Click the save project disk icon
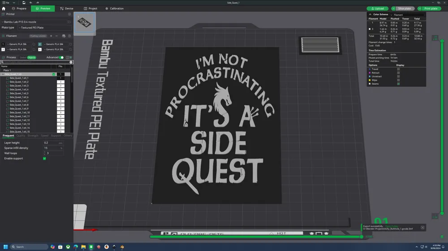The image size is (448, 251). pyautogui.click(x=24, y=3)
